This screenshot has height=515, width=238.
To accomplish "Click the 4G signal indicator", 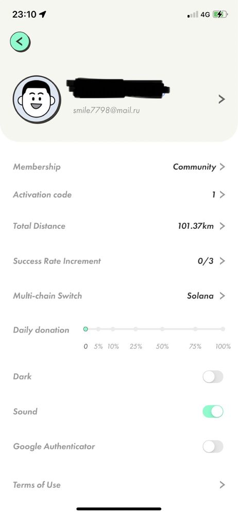I will coord(205,14).
